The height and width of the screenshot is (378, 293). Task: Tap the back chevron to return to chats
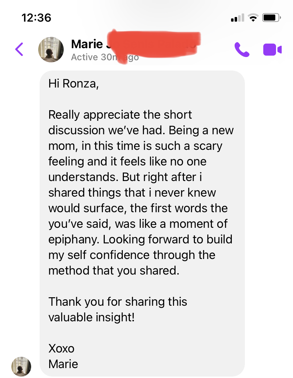(x=19, y=49)
